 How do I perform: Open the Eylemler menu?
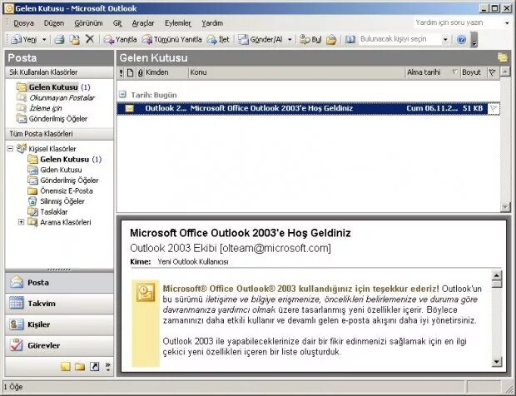pyautogui.click(x=178, y=23)
